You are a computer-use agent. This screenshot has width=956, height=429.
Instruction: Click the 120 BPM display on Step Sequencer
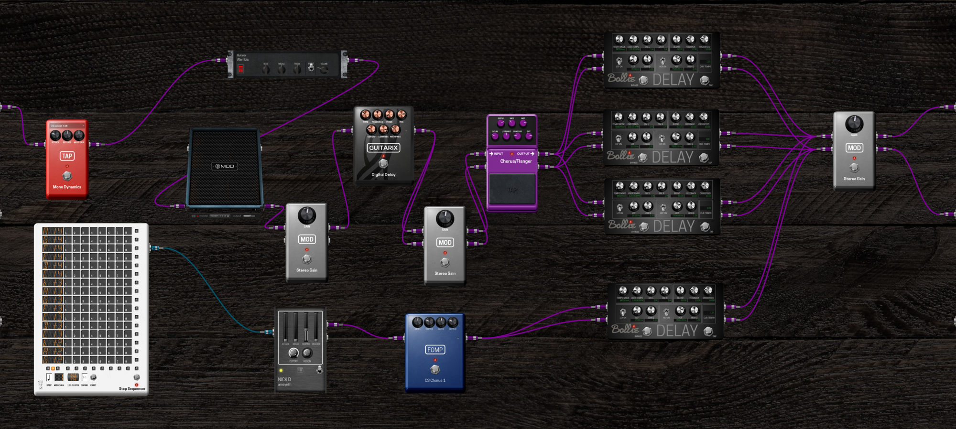coord(73,377)
